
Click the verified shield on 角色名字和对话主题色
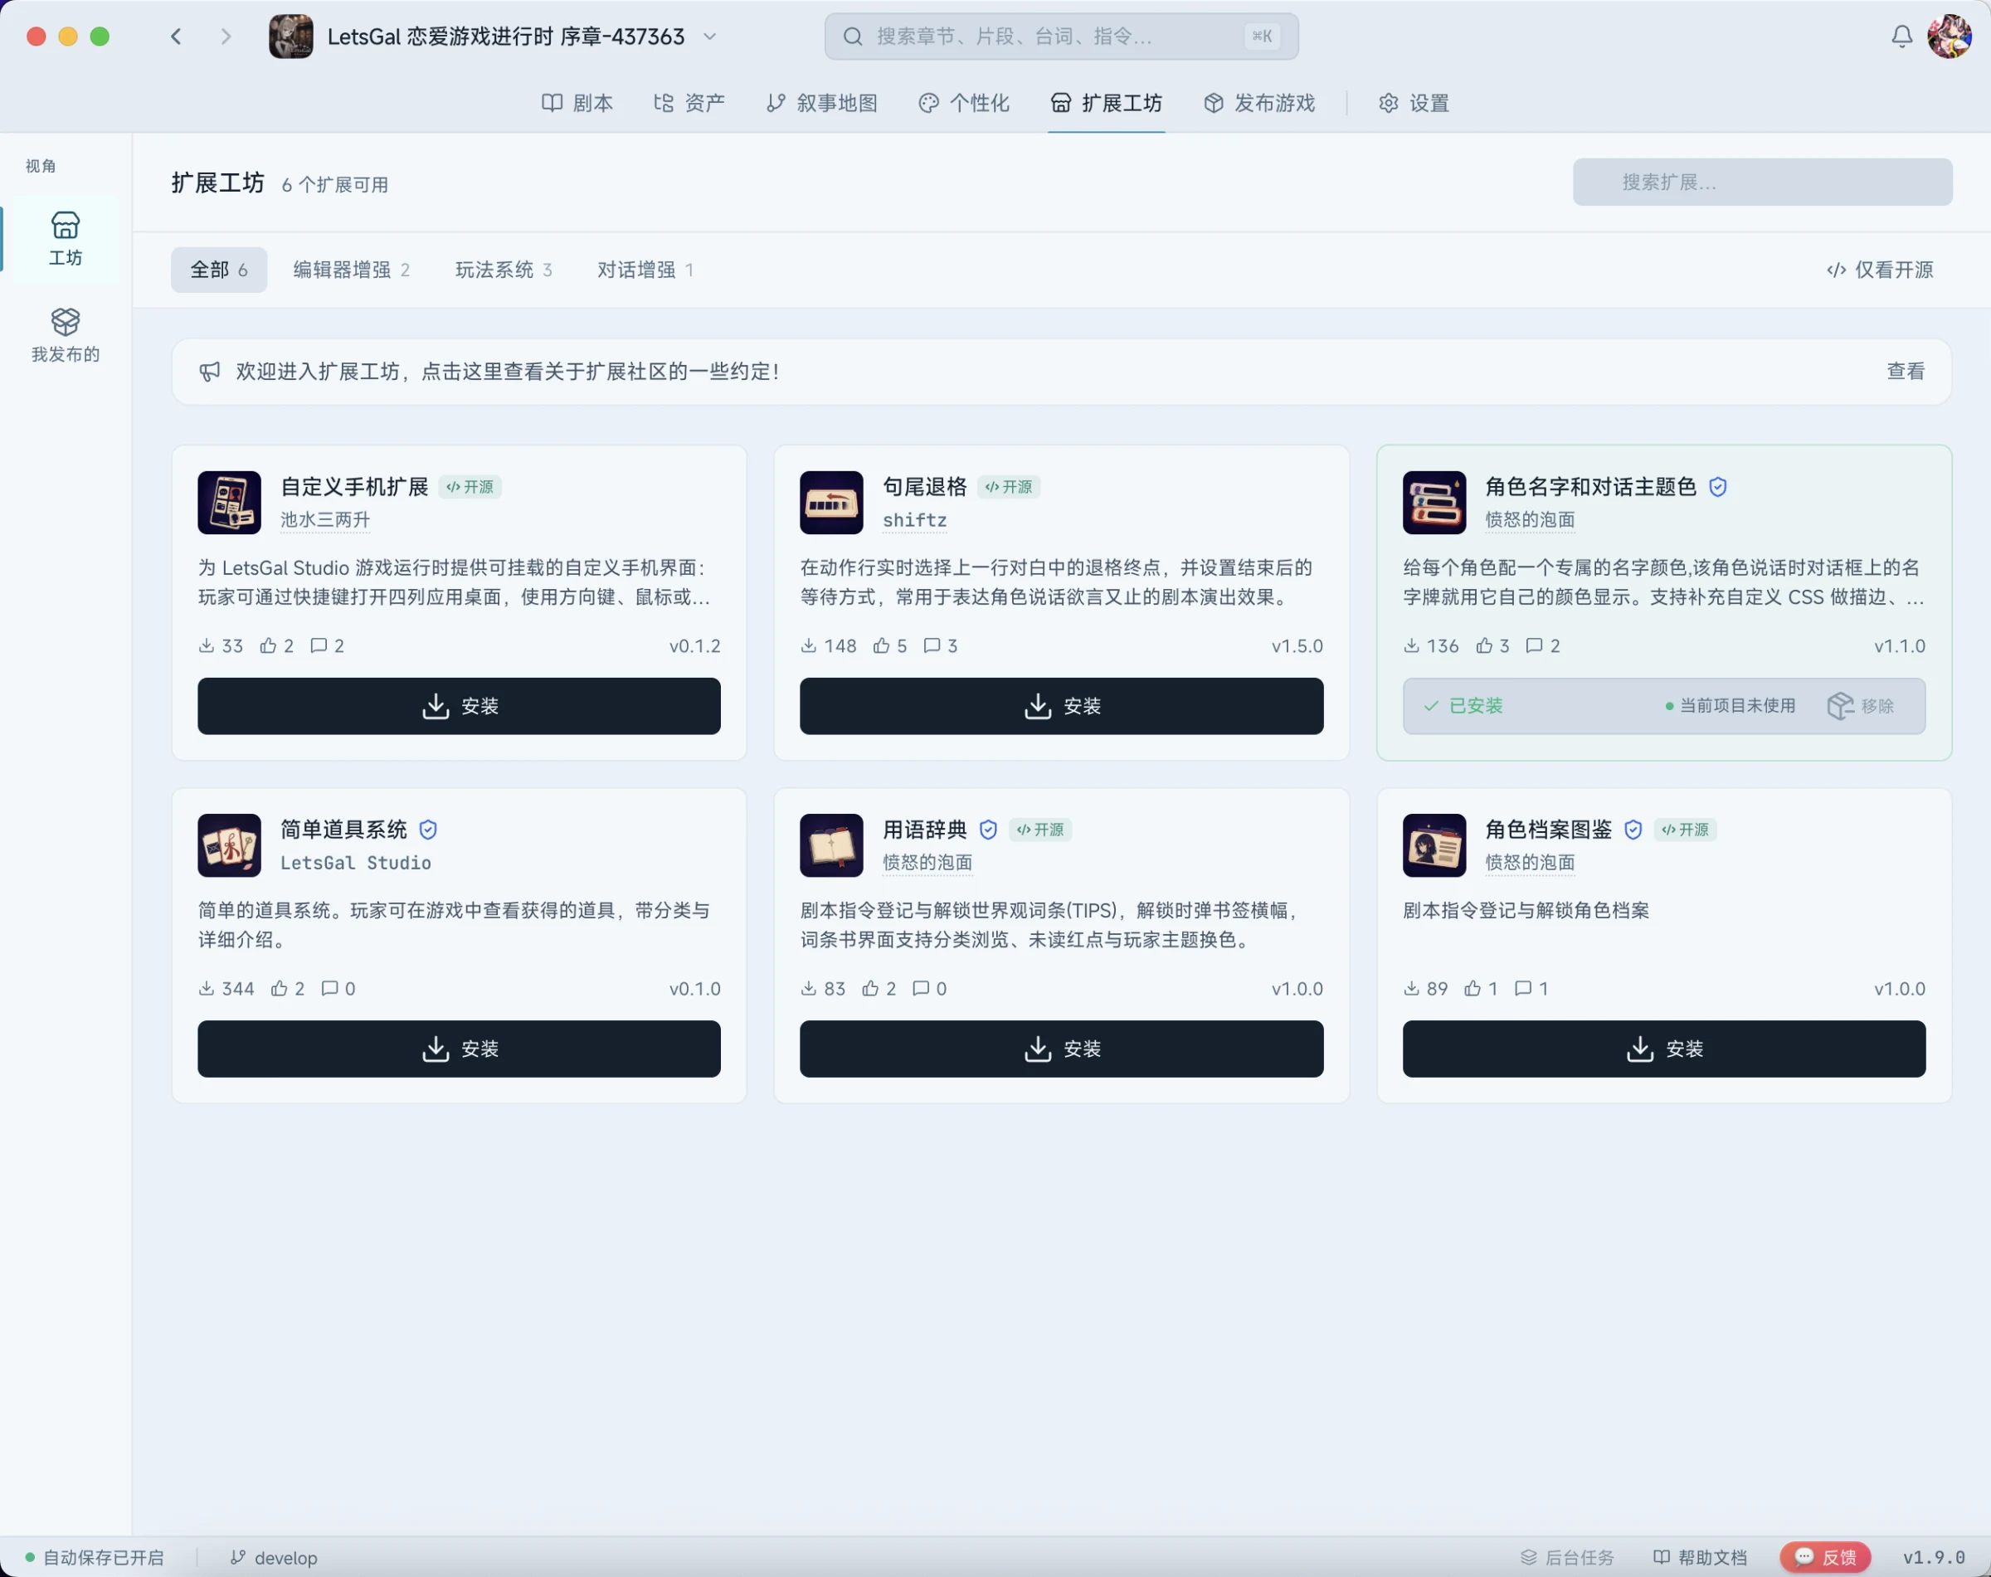coord(1718,487)
